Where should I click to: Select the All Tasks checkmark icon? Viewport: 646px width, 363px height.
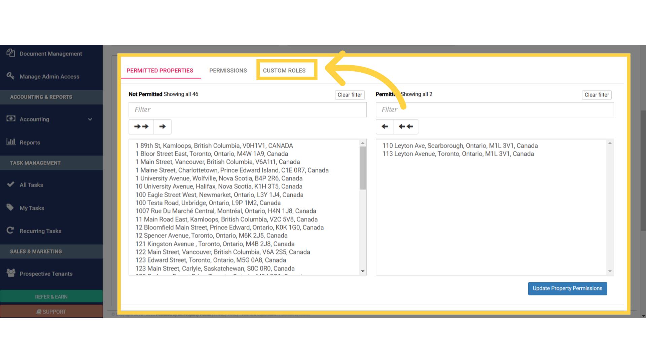pos(10,184)
